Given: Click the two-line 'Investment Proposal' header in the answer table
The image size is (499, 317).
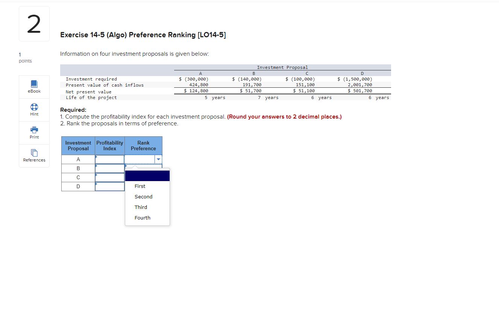Looking at the screenshot, I should tap(78, 146).
